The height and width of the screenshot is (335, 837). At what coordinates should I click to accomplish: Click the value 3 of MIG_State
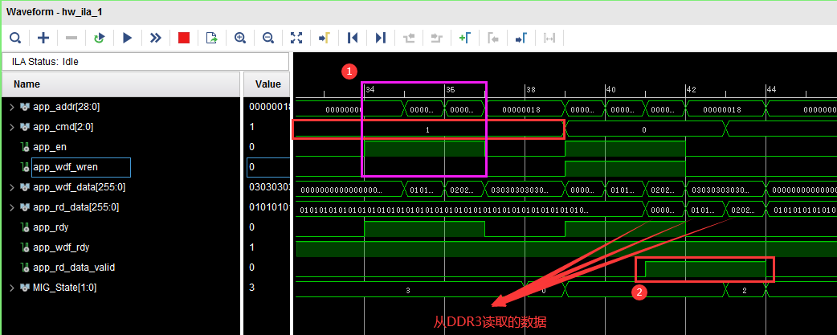click(251, 288)
